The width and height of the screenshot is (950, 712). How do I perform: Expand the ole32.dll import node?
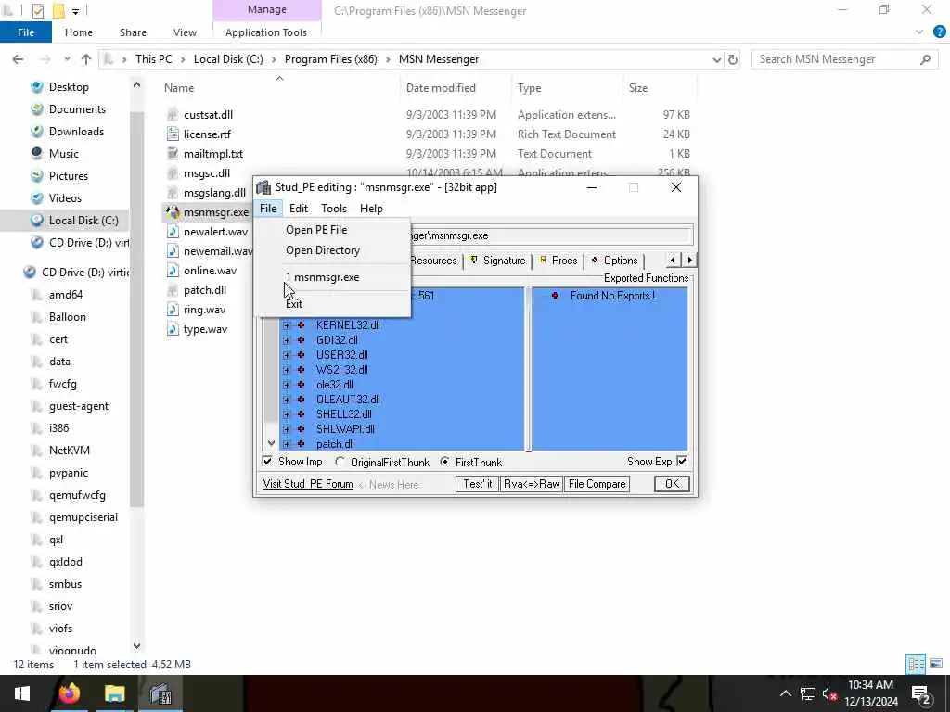click(x=287, y=385)
